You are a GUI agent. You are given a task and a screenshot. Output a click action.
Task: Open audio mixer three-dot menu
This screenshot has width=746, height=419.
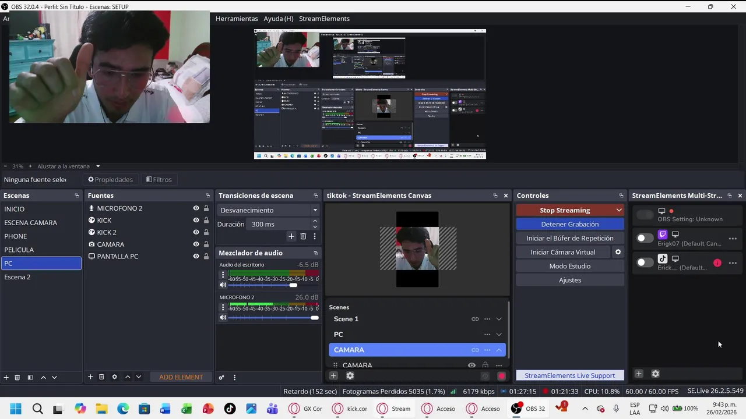point(234,377)
